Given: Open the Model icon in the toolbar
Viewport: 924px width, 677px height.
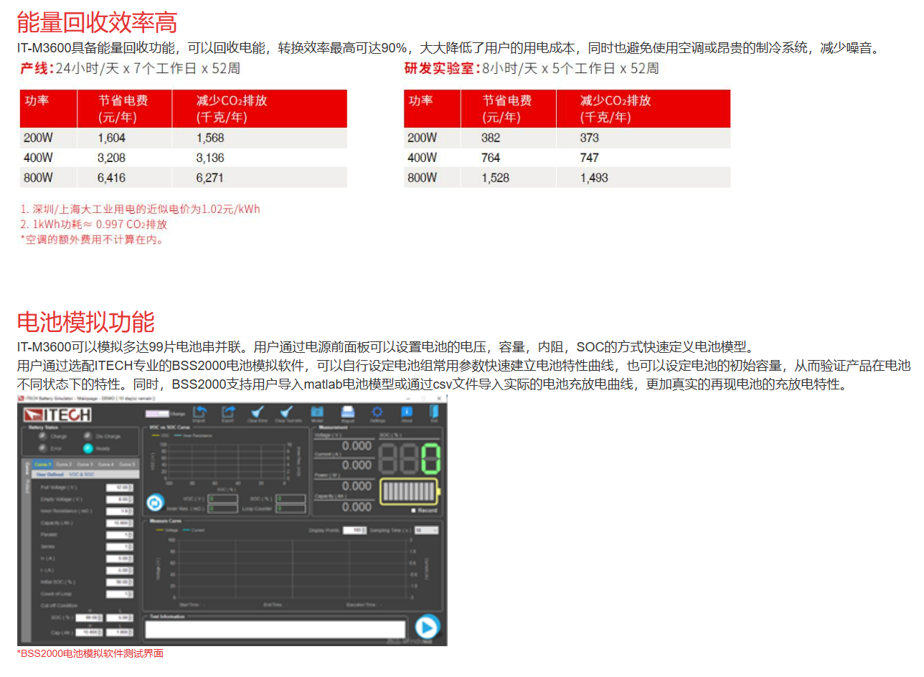Looking at the screenshot, I should click(317, 412).
